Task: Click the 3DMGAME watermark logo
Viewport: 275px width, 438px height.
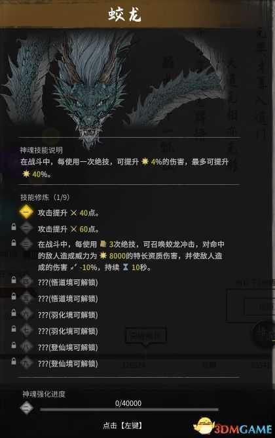Action: point(233,427)
